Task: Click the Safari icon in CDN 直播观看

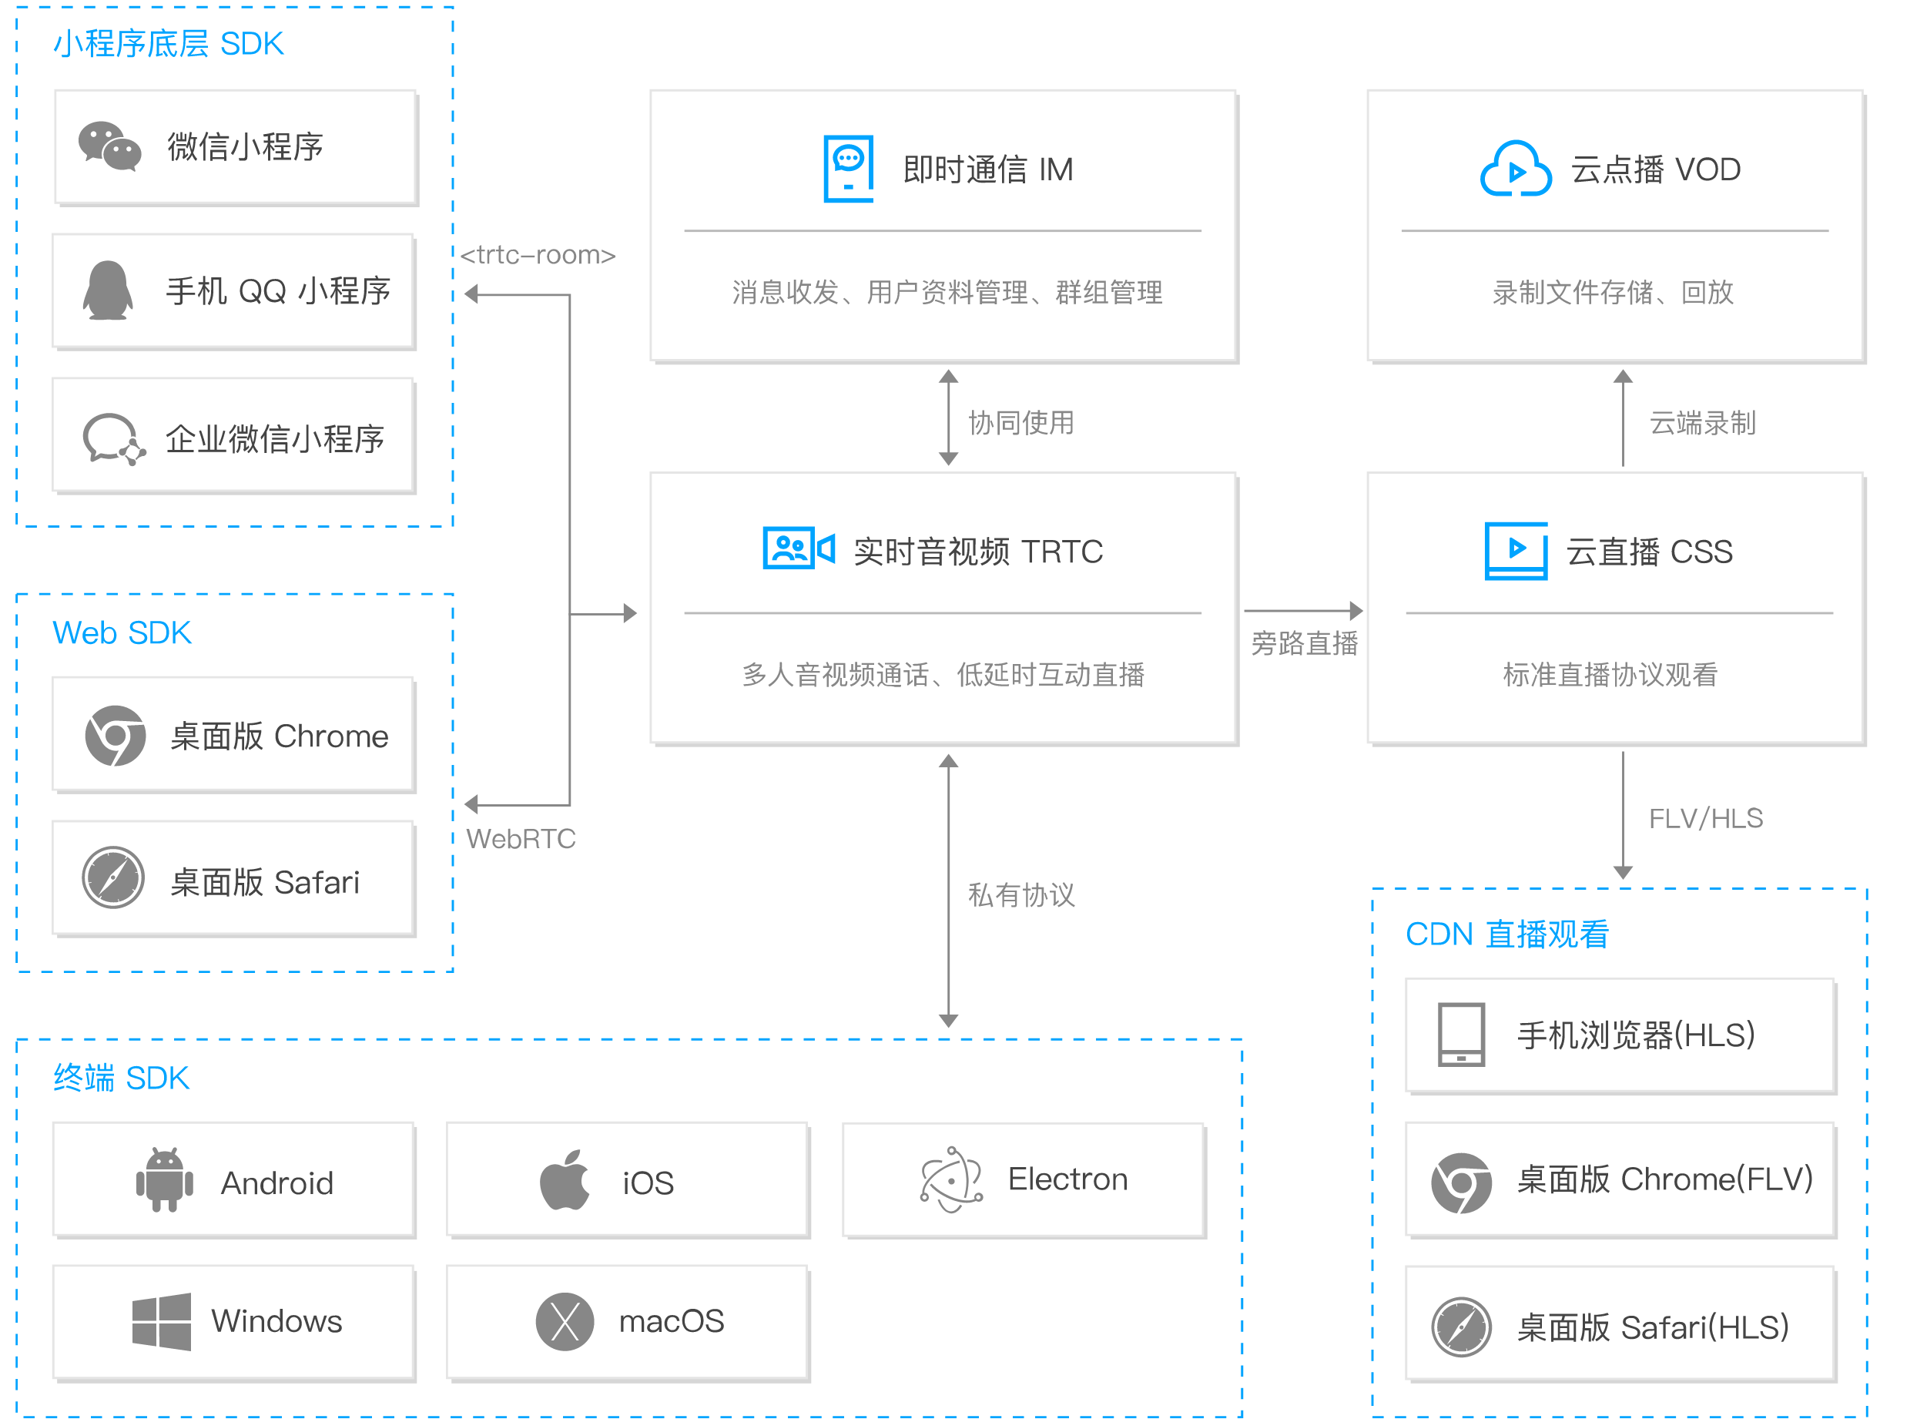Action: click(x=1462, y=1327)
